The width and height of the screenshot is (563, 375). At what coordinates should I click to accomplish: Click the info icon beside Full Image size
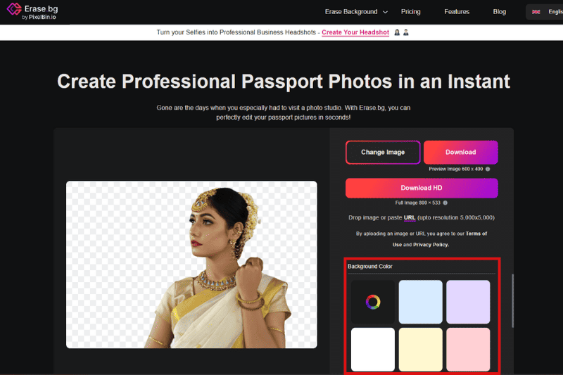tap(445, 203)
